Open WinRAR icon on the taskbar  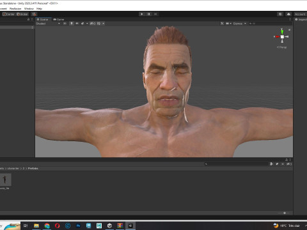120,226
